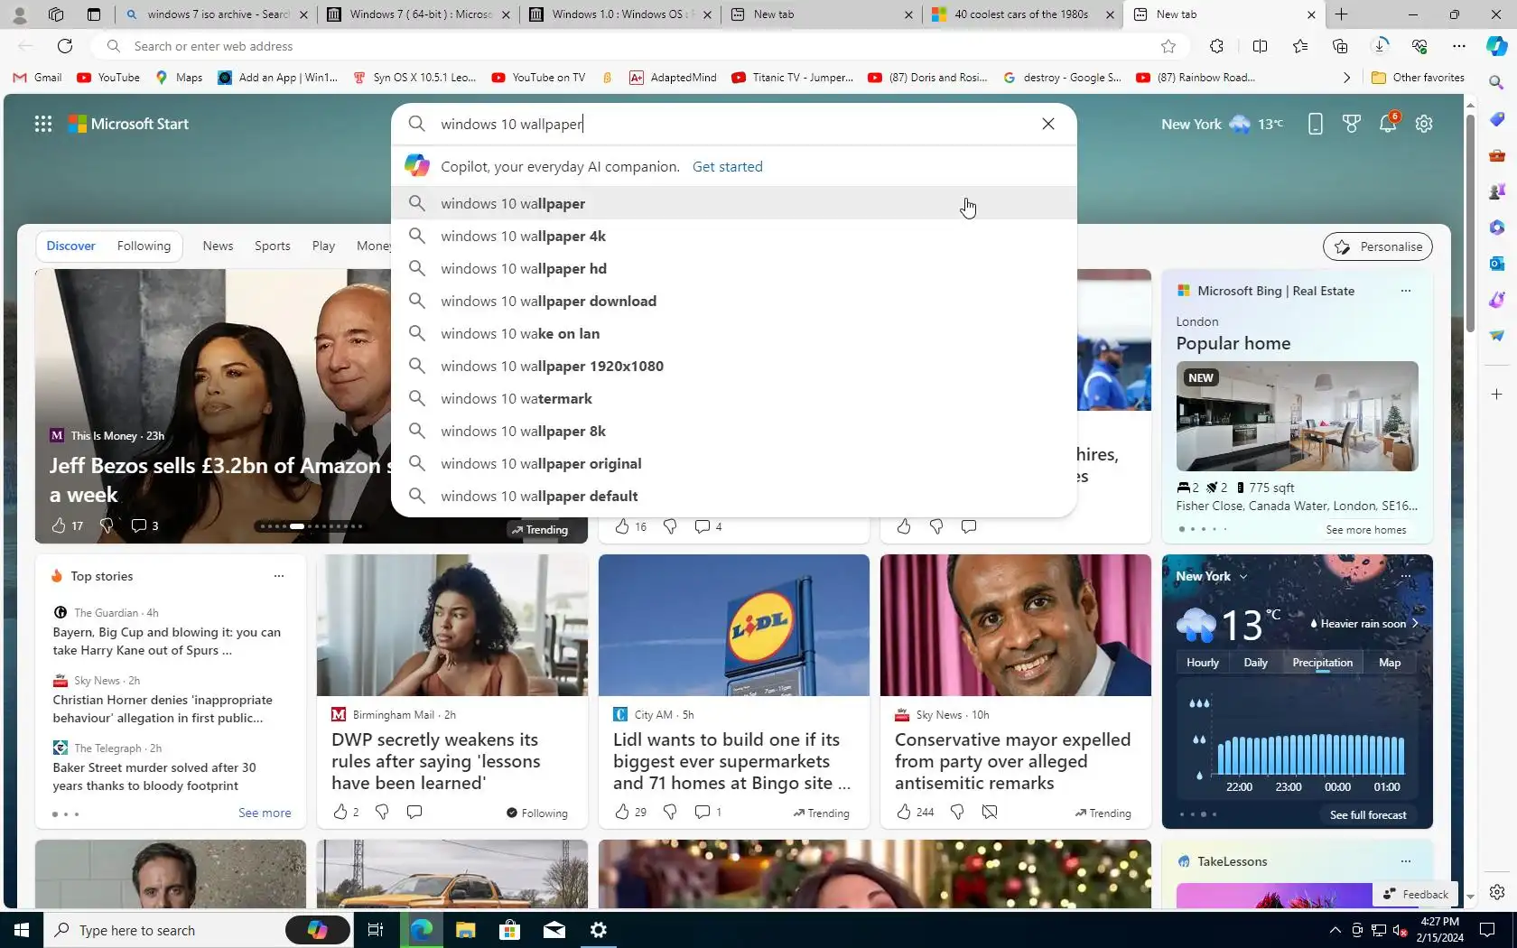Image resolution: width=1517 pixels, height=948 pixels.
Task: Open the Extensions puzzle icon
Action: pos(1216,46)
